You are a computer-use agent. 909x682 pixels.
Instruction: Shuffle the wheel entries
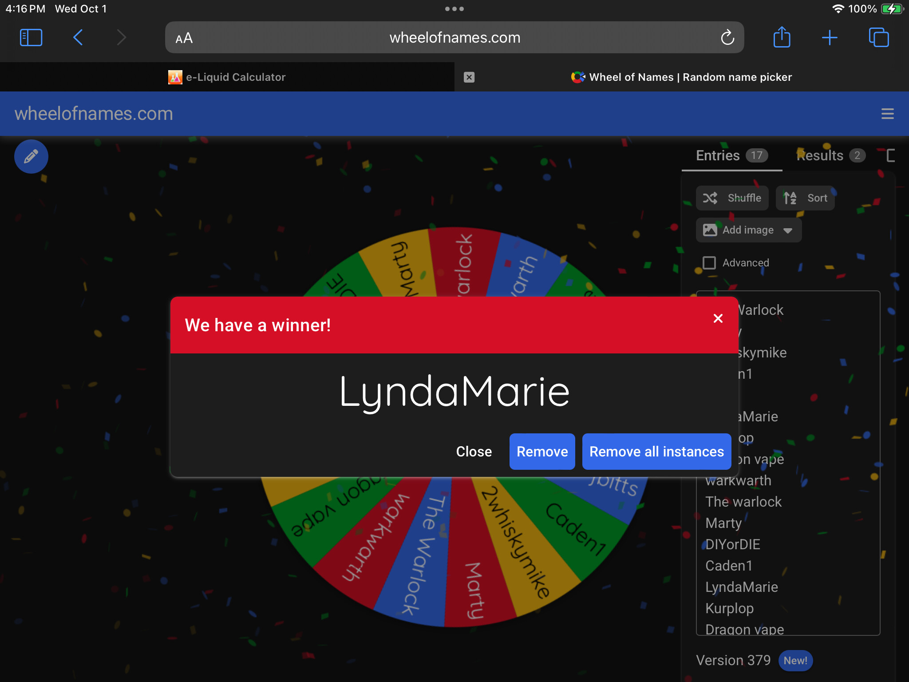pos(732,198)
